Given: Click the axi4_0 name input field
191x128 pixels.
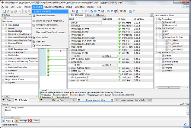Looking at the screenshot, I should point(86,23).
